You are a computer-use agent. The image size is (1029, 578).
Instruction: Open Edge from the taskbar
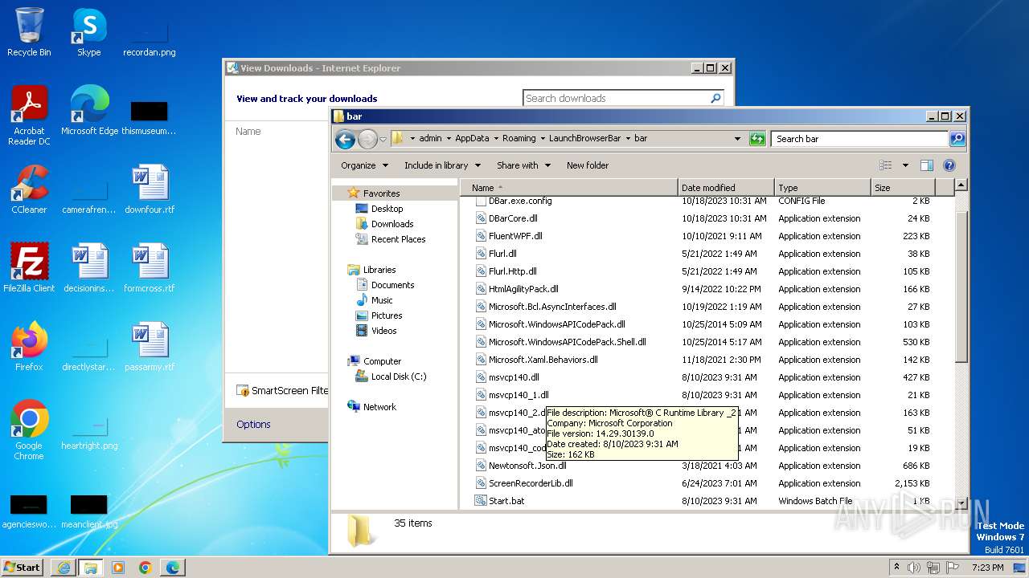pos(173,568)
